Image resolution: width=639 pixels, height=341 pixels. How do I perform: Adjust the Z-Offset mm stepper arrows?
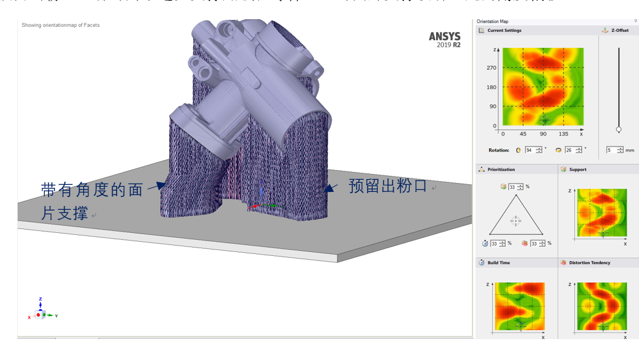tap(620, 150)
